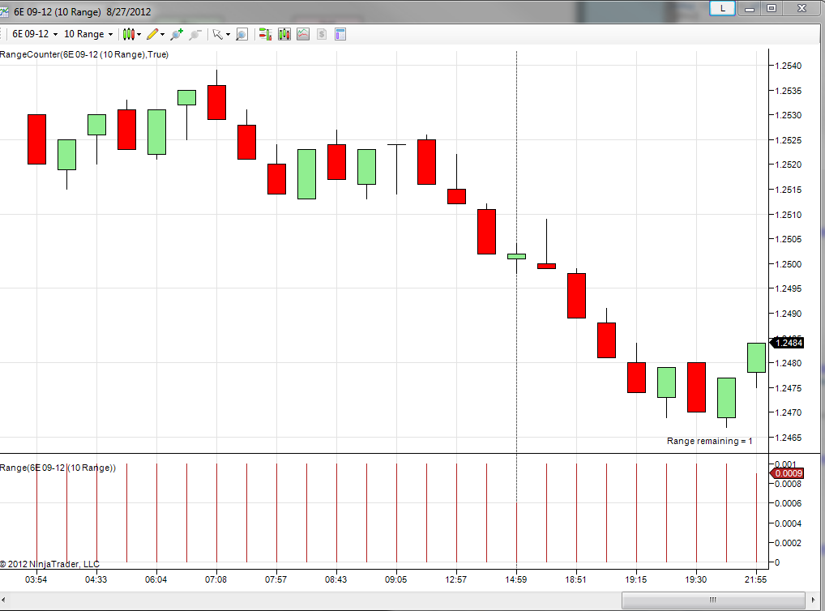Click the 21:55 time axis label
Image resolution: width=825 pixels, height=611 pixels.
[755, 579]
